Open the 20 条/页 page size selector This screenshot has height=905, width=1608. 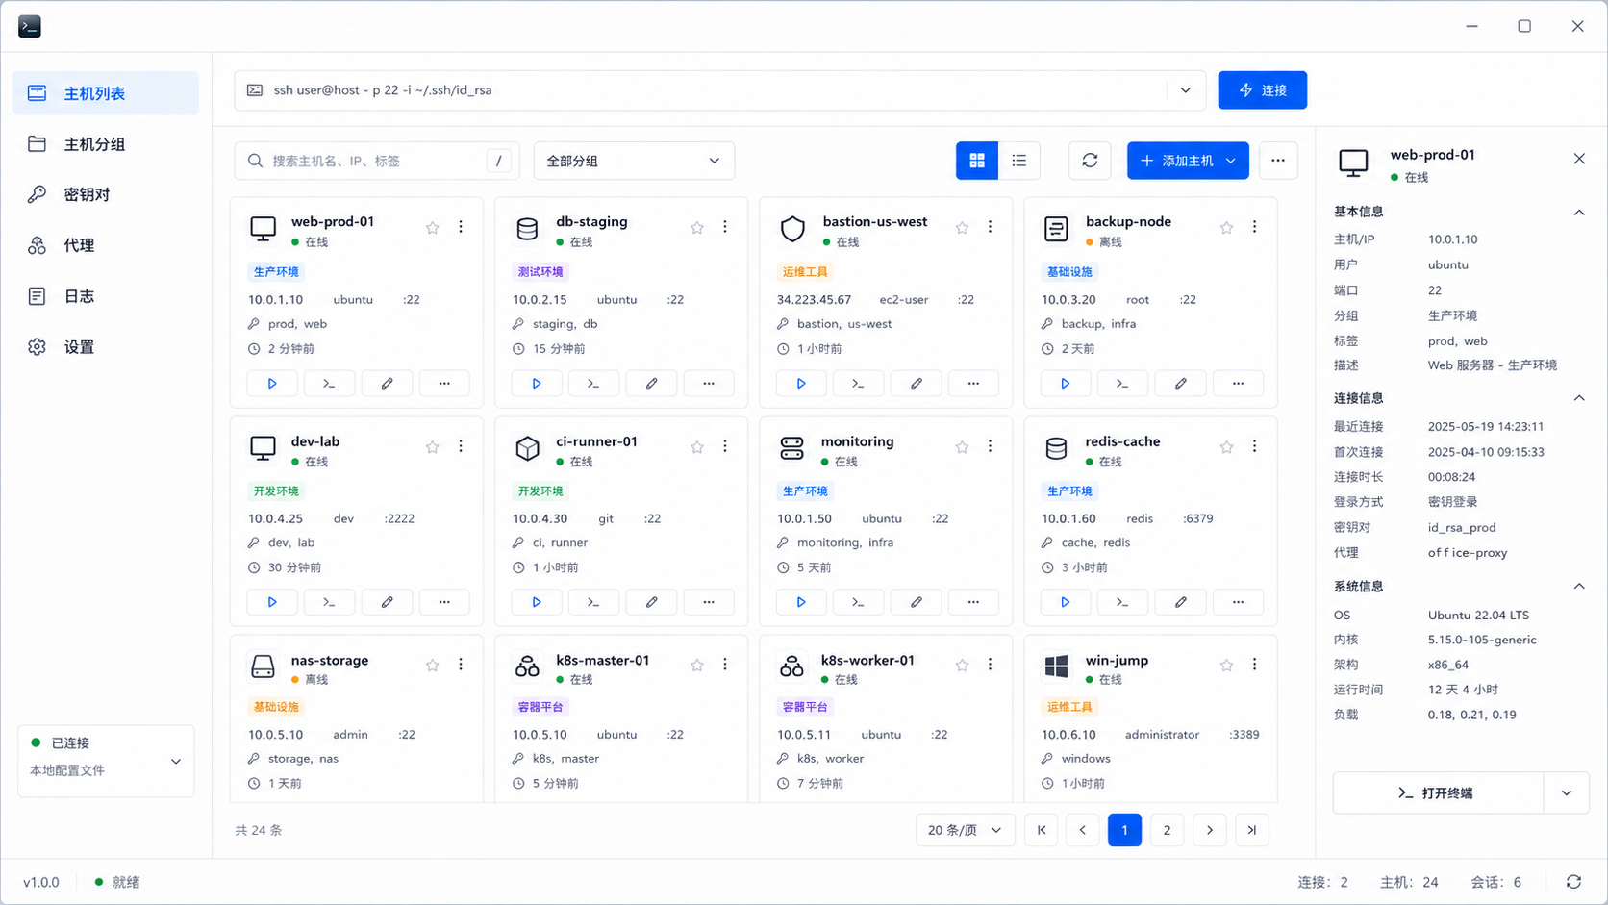[965, 830]
